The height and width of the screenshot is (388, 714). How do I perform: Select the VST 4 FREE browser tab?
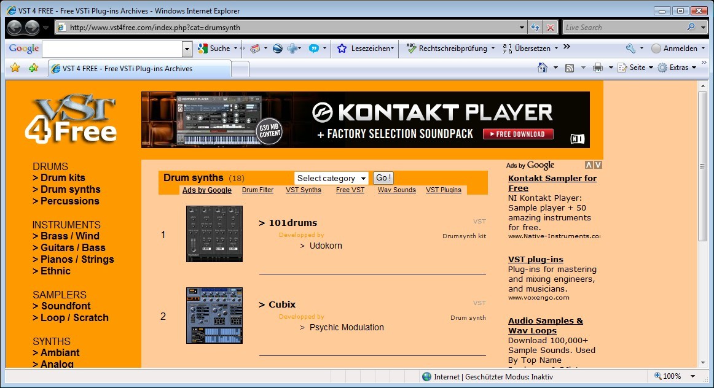(139, 69)
